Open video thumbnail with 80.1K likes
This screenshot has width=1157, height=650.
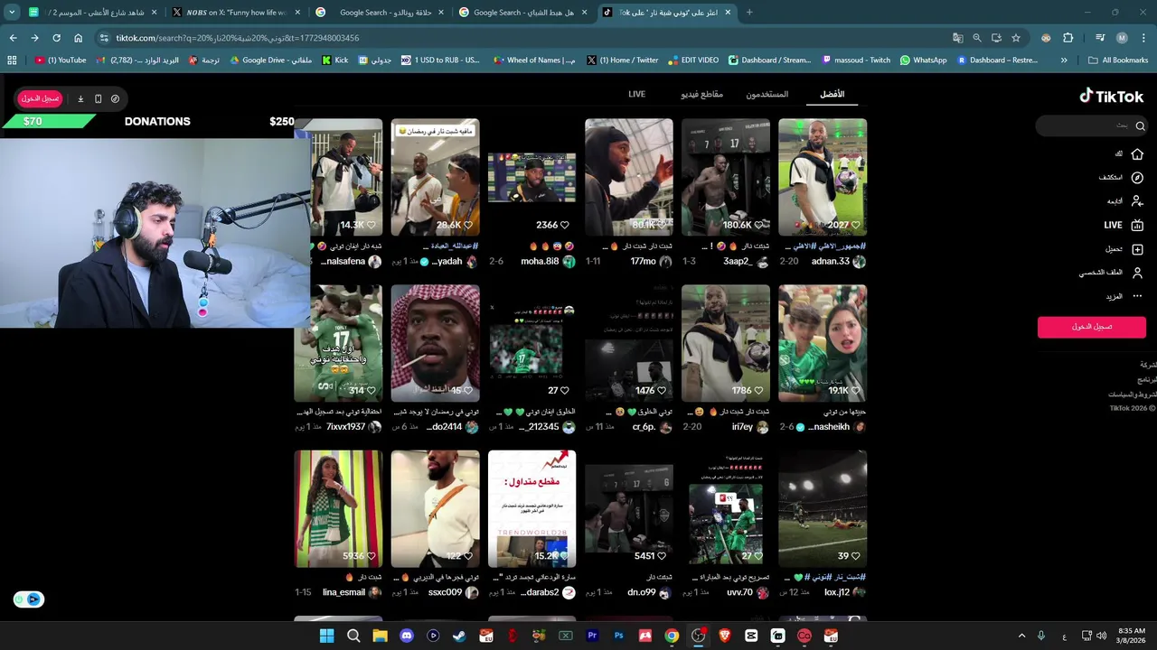pos(629,177)
